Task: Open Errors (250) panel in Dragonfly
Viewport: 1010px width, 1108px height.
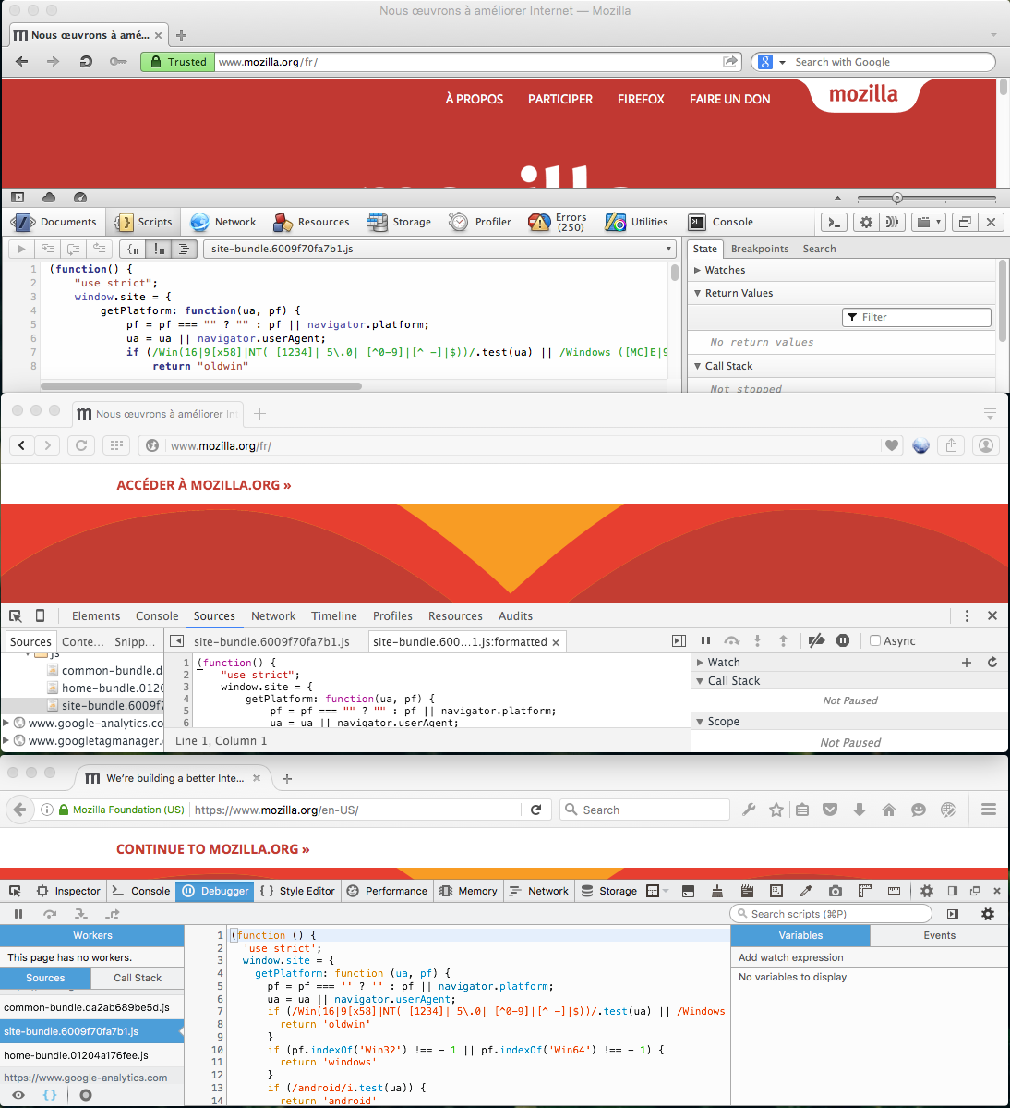Action: (558, 222)
